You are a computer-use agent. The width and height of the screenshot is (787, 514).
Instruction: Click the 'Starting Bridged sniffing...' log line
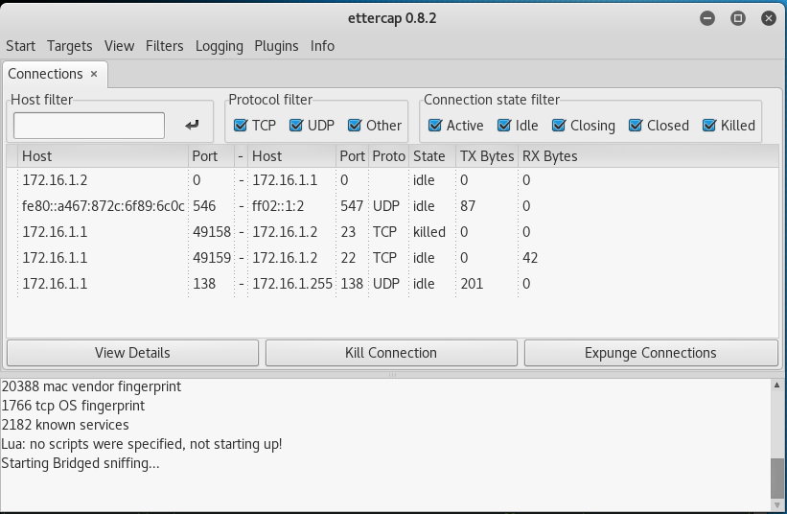point(81,463)
